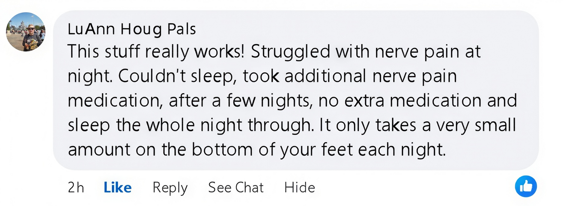Click Reply under the comment
This screenshot has width=563, height=206.
[x=170, y=187]
